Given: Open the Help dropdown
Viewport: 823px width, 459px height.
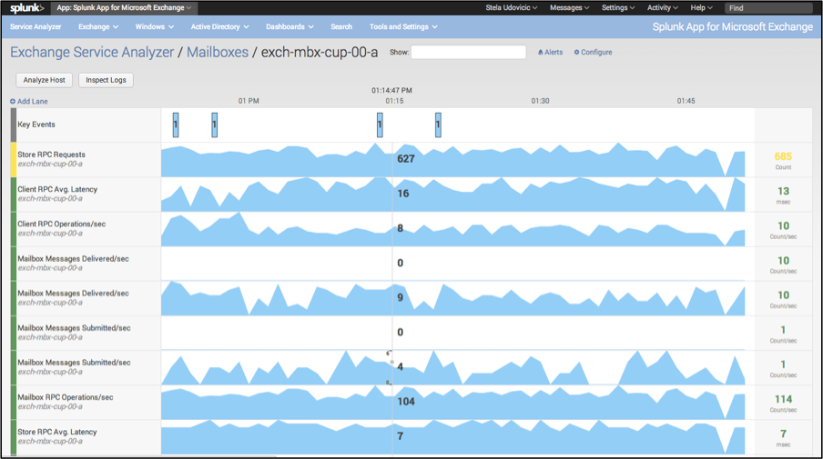Looking at the screenshot, I should tap(701, 8).
